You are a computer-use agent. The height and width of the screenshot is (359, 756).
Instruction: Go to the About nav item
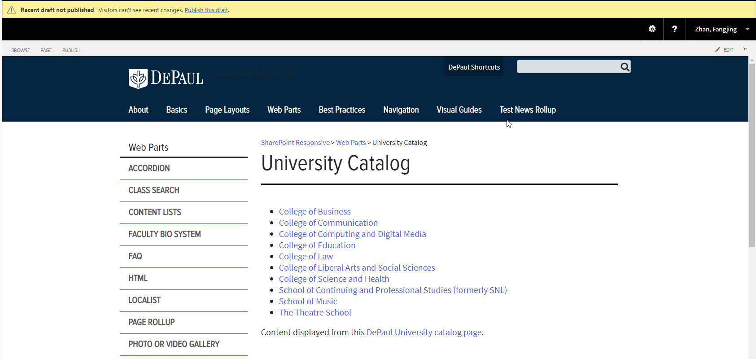pyautogui.click(x=138, y=110)
